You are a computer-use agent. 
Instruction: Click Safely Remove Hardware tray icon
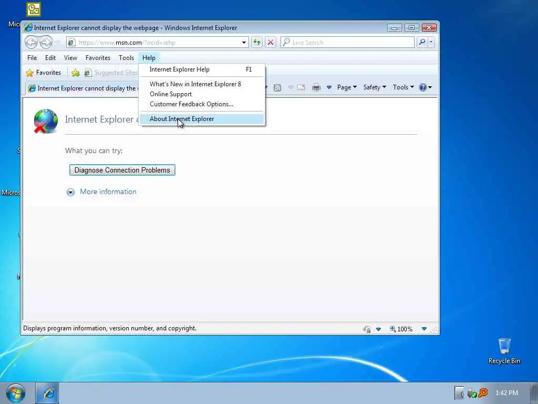click(x=472, y=393)
